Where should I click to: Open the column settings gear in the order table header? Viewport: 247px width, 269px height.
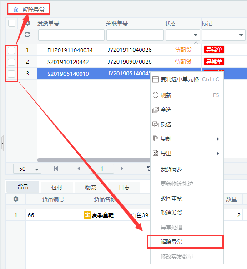tap(28, 23)
